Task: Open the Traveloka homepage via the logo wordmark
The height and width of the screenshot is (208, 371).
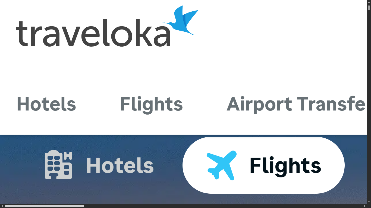Action: [x=93, y=33]
